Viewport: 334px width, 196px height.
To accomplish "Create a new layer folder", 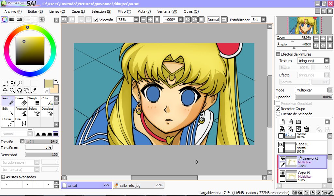I will coord(298,122).
